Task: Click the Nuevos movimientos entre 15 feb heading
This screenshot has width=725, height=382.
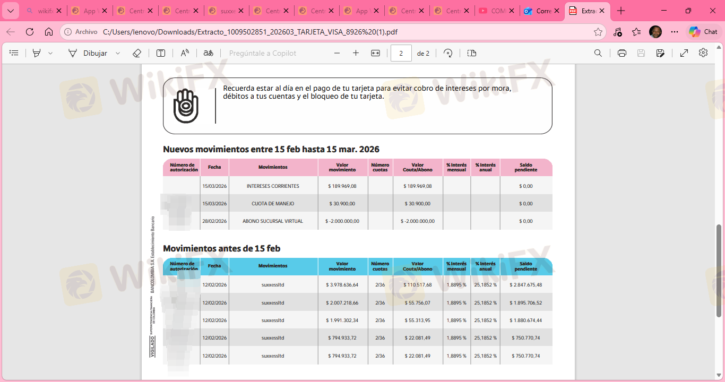Action: [x=271, y=149]
